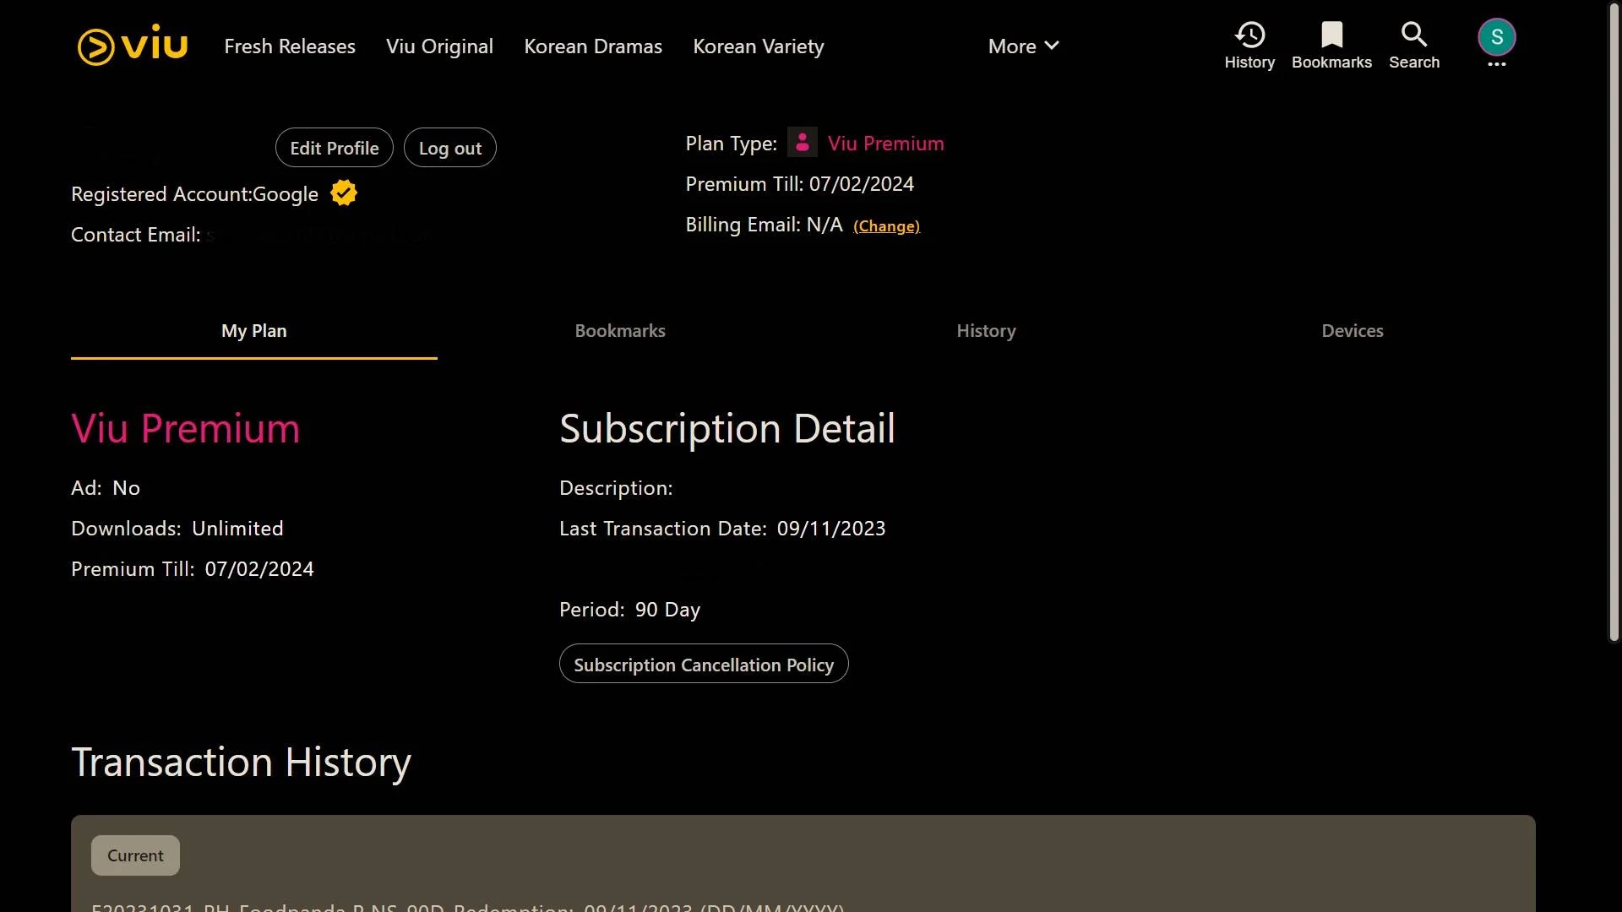Click the Transaction History heading
Image resolution: width=1622 pixels, height=912 pixels.
point(242,763)
